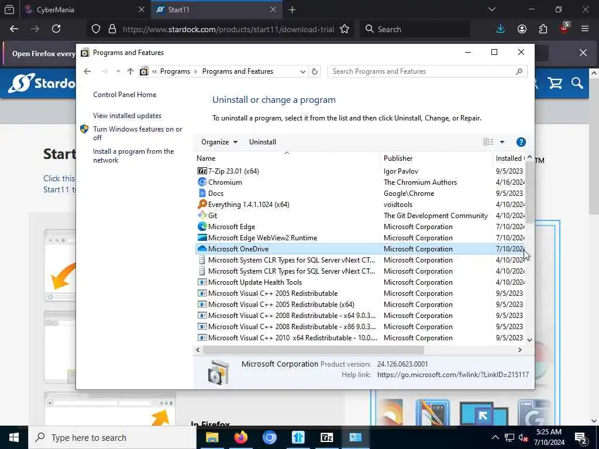Open Turn Windows features on or off
The height and width of the screenshot is (449, 599).
pyautogui.click(x=137, y=133)
